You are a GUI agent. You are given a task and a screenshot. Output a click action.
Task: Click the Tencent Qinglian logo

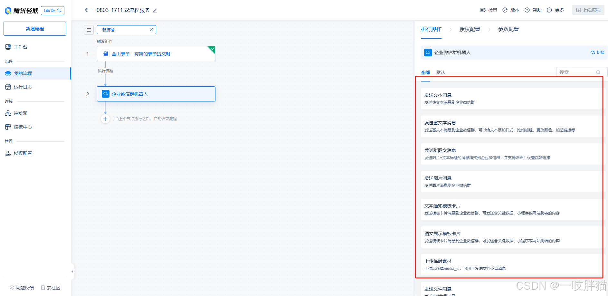click(x=22, y=11)
